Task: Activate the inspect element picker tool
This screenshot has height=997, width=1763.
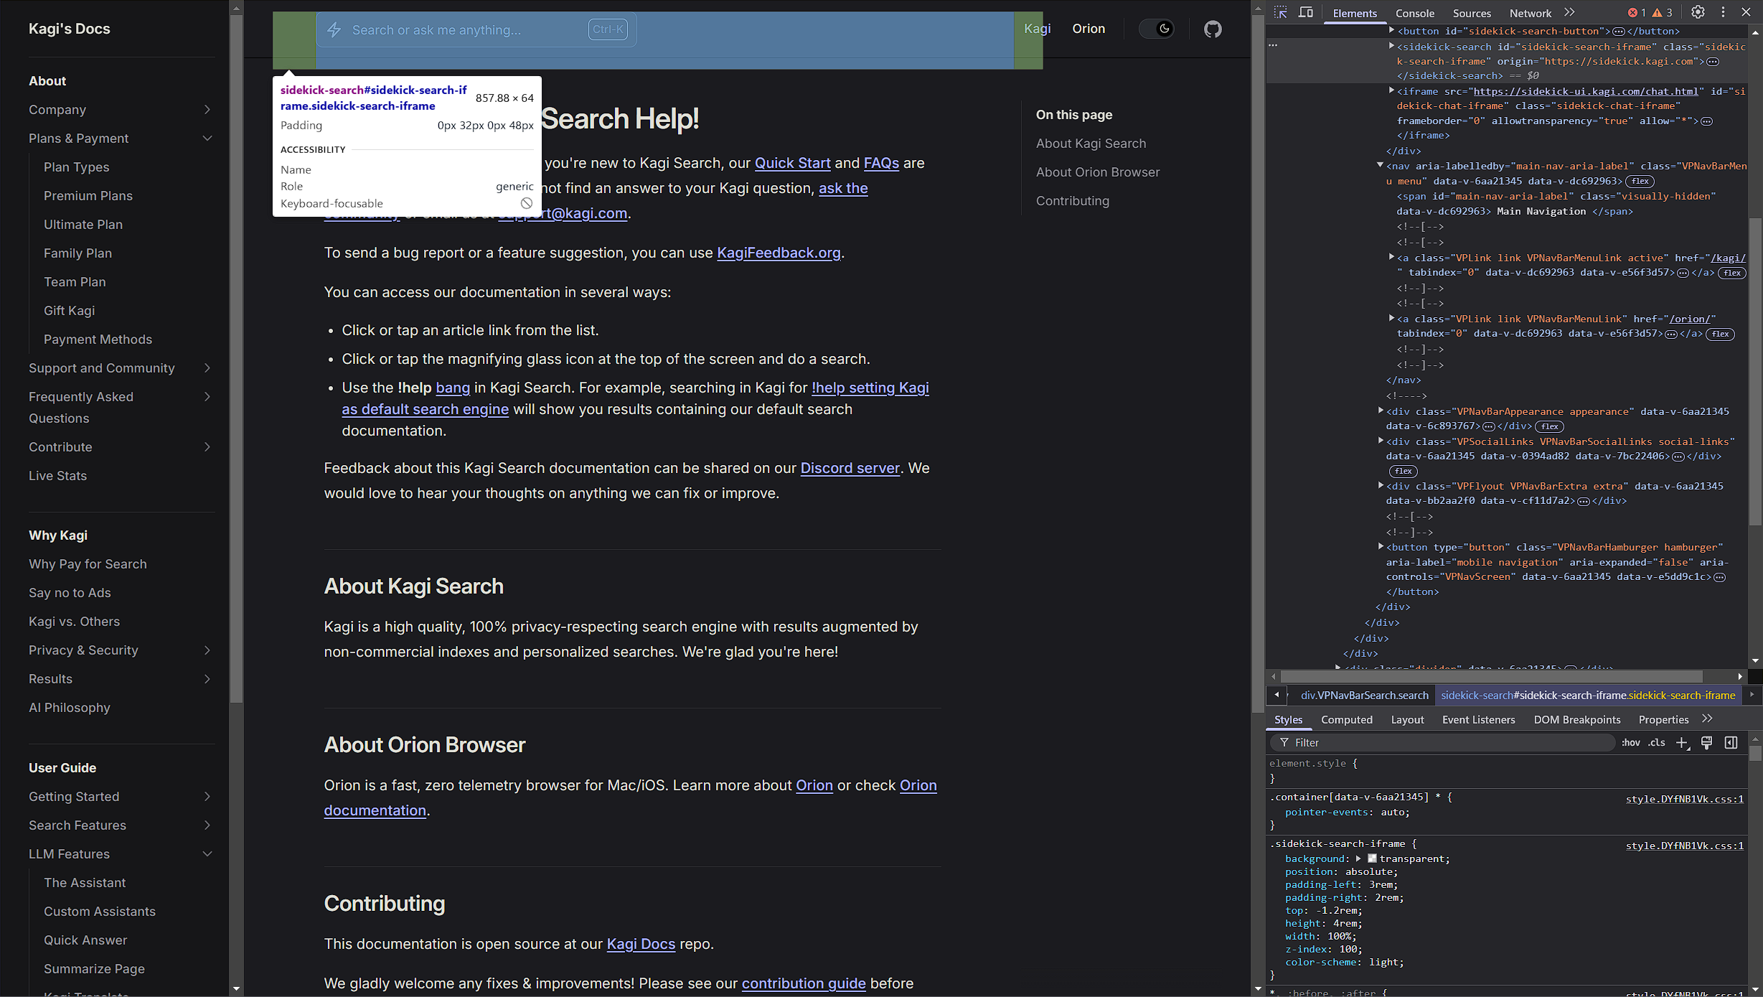Action: 1281,12
